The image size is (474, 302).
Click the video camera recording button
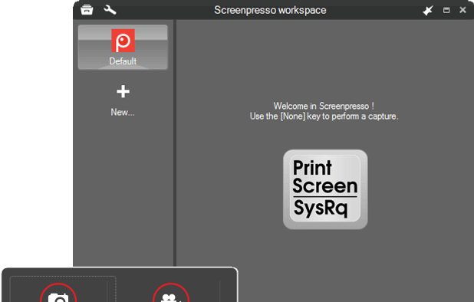(171, 292)
